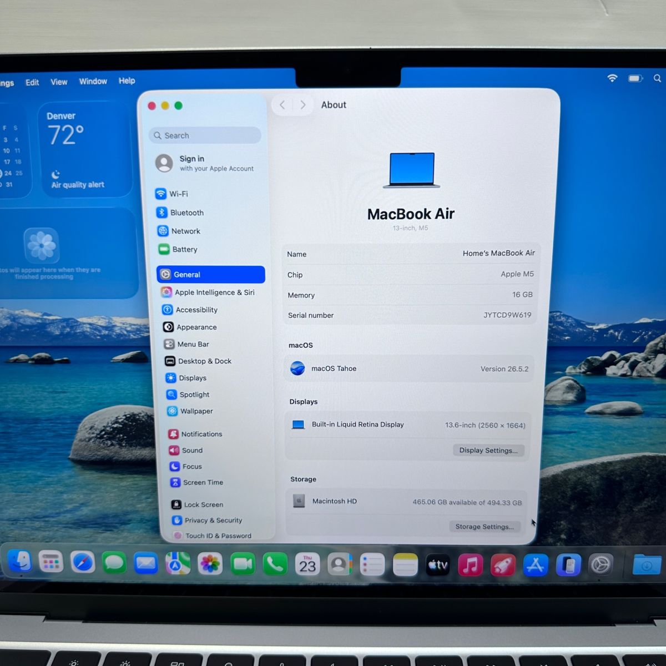This screenshot has height=666, width=666.
Task: Open the Wi-Fi settings pane
Action: 172,194
